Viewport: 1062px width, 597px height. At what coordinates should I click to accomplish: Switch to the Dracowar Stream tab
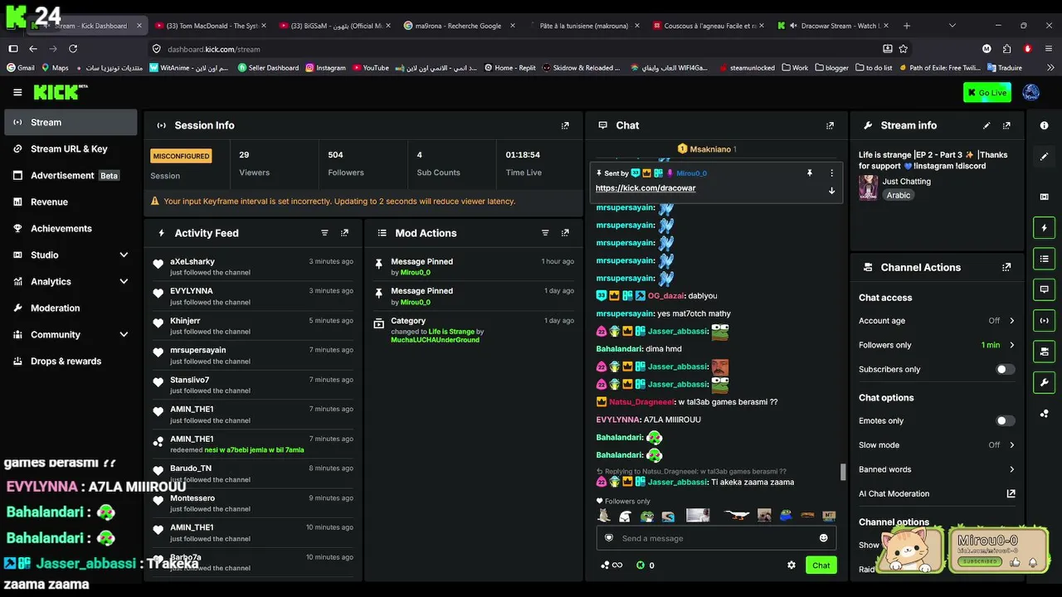pos(832,26)
